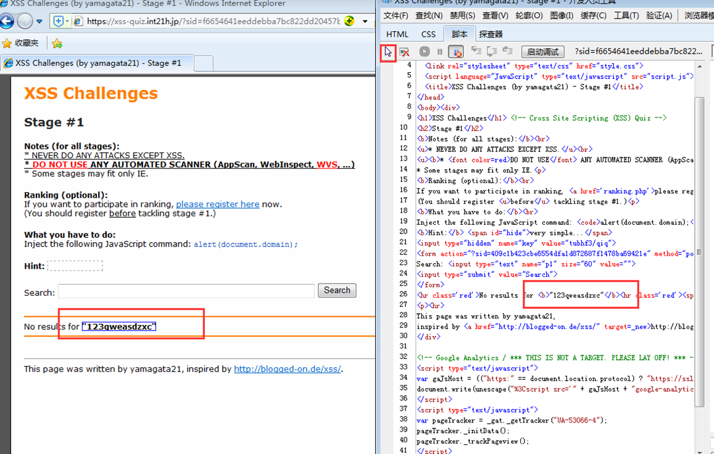Image resolution: width=714 pixels, height=454 pixels.
Task: Open the 轮廓(O) menu
Action: (529, 16)
